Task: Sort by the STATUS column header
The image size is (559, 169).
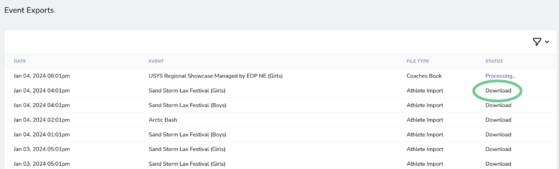Action: point(494,61)
